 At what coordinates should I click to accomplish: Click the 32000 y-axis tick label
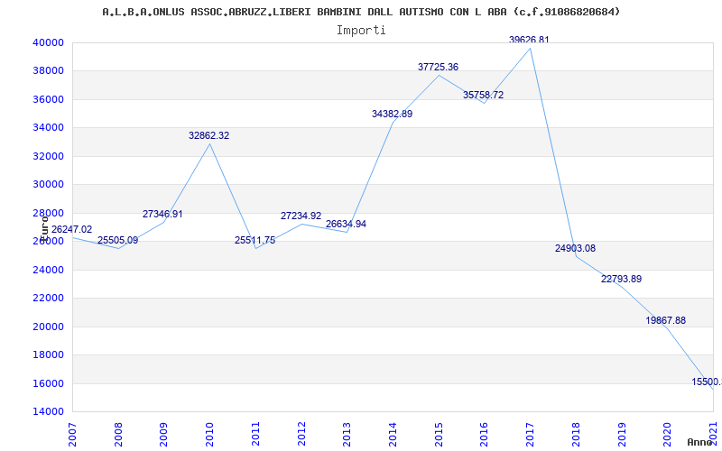click(x=48, y=156)
